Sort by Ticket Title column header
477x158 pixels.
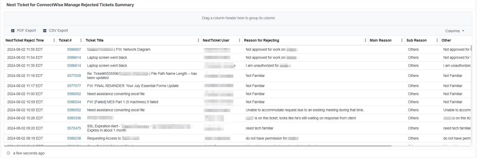tap(94, 40)
